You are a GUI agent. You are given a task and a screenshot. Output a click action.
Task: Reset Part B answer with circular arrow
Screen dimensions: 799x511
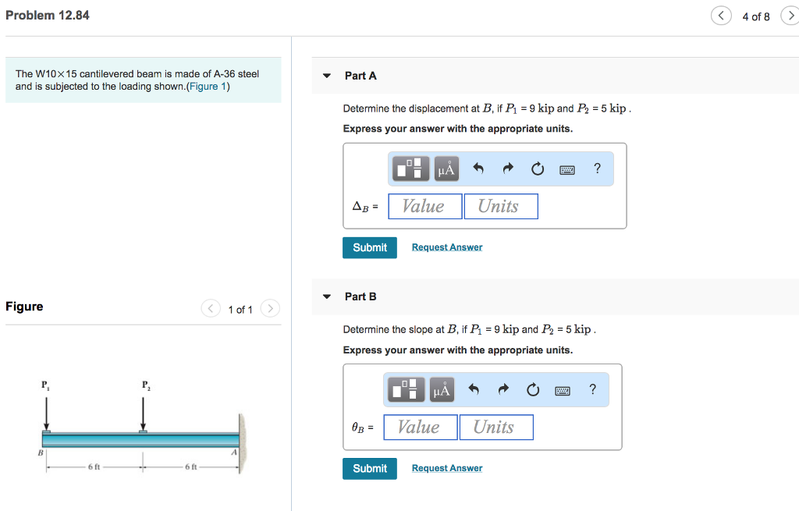pos(533,390)
